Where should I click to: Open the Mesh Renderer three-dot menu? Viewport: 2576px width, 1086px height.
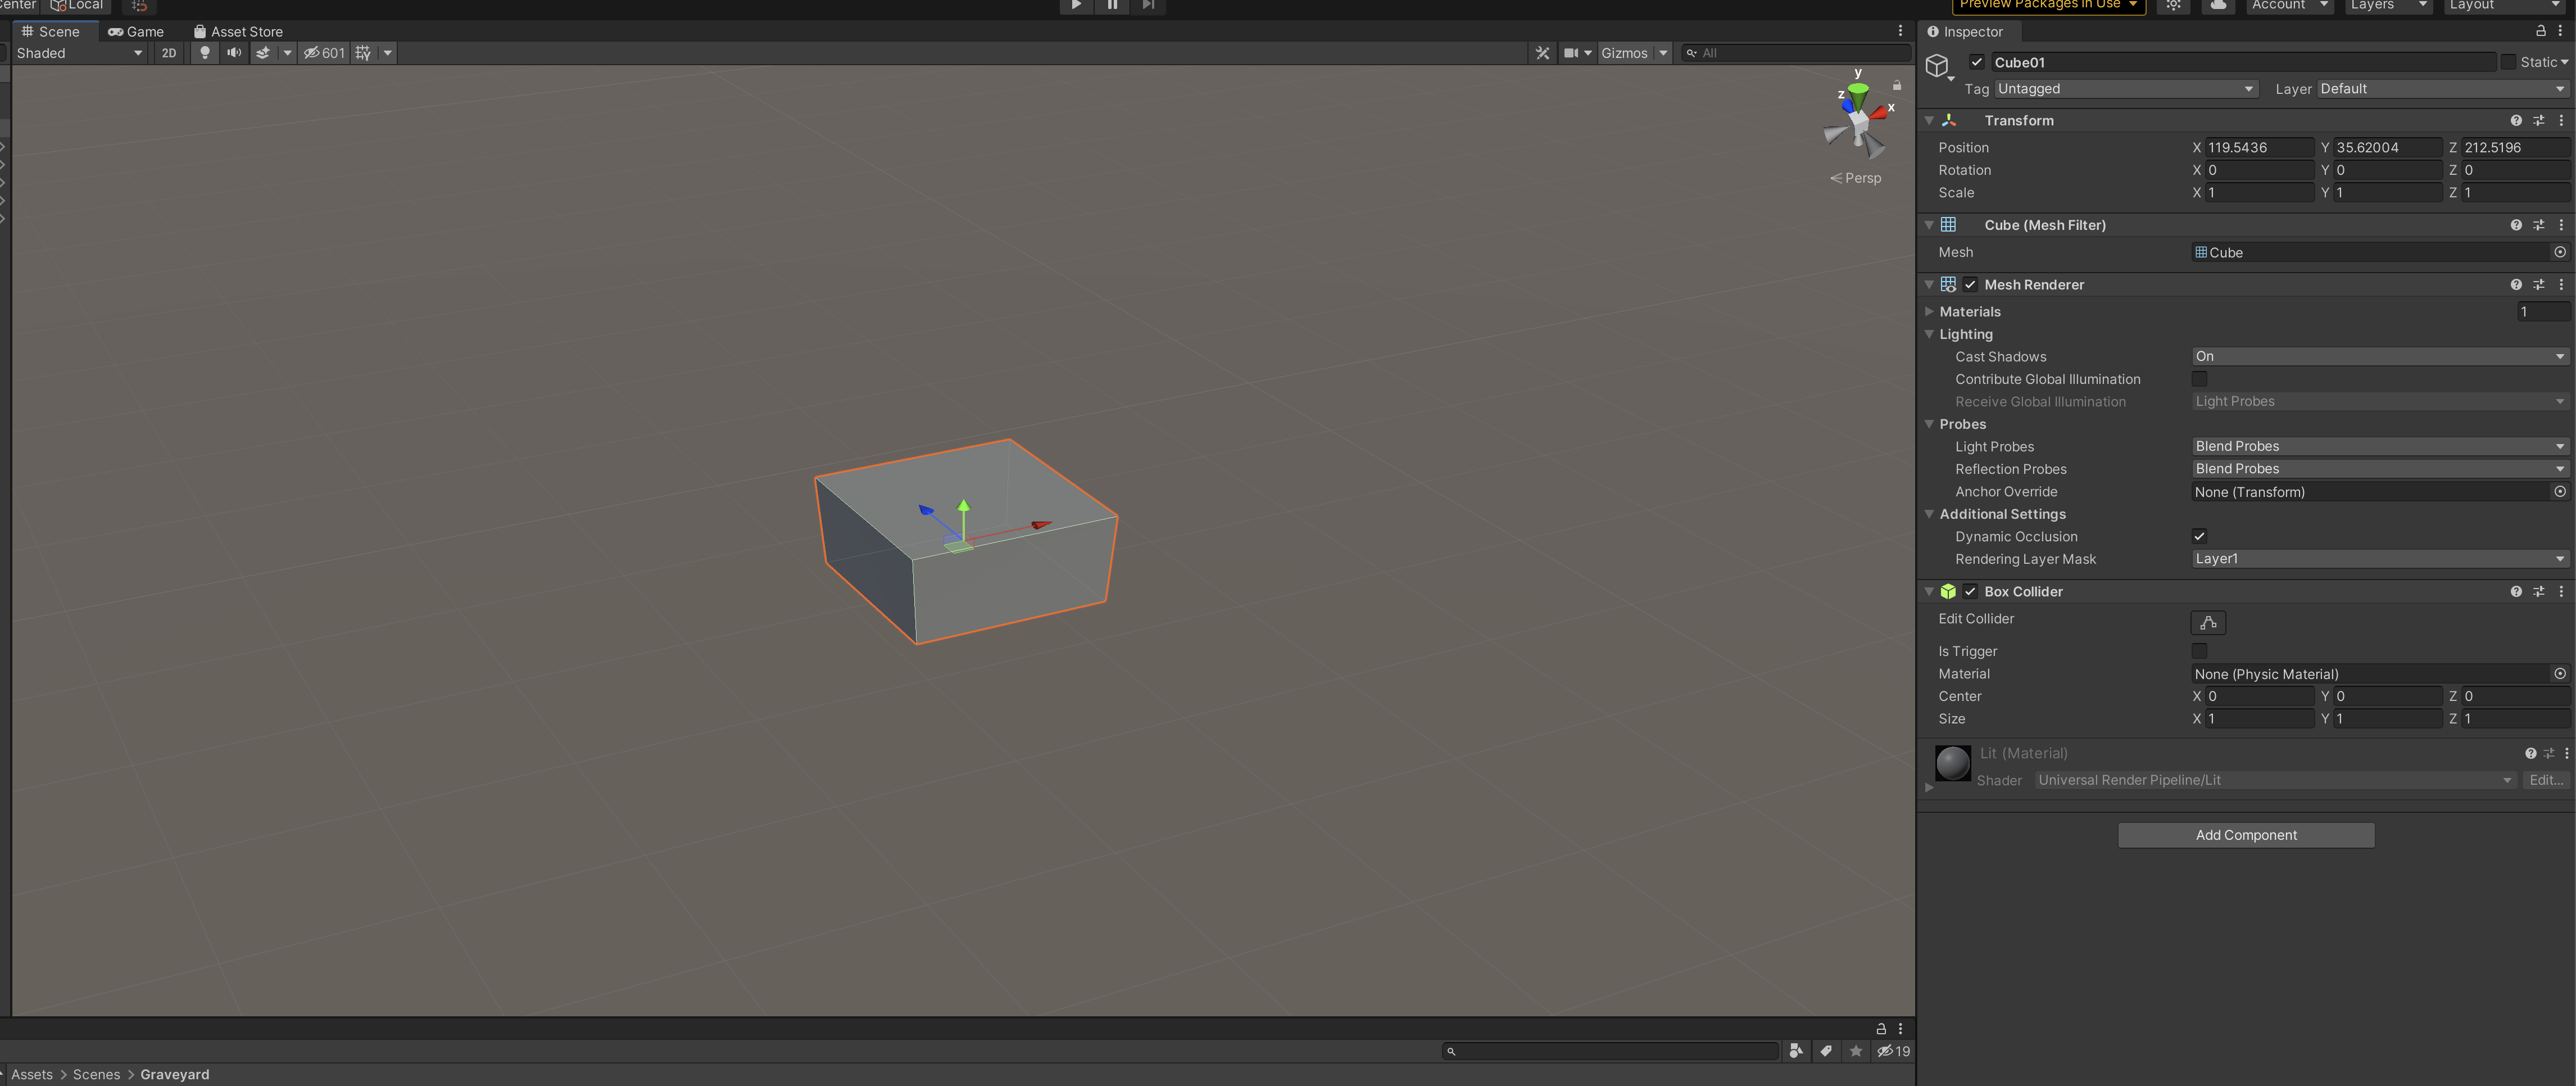click(2561, 284)
